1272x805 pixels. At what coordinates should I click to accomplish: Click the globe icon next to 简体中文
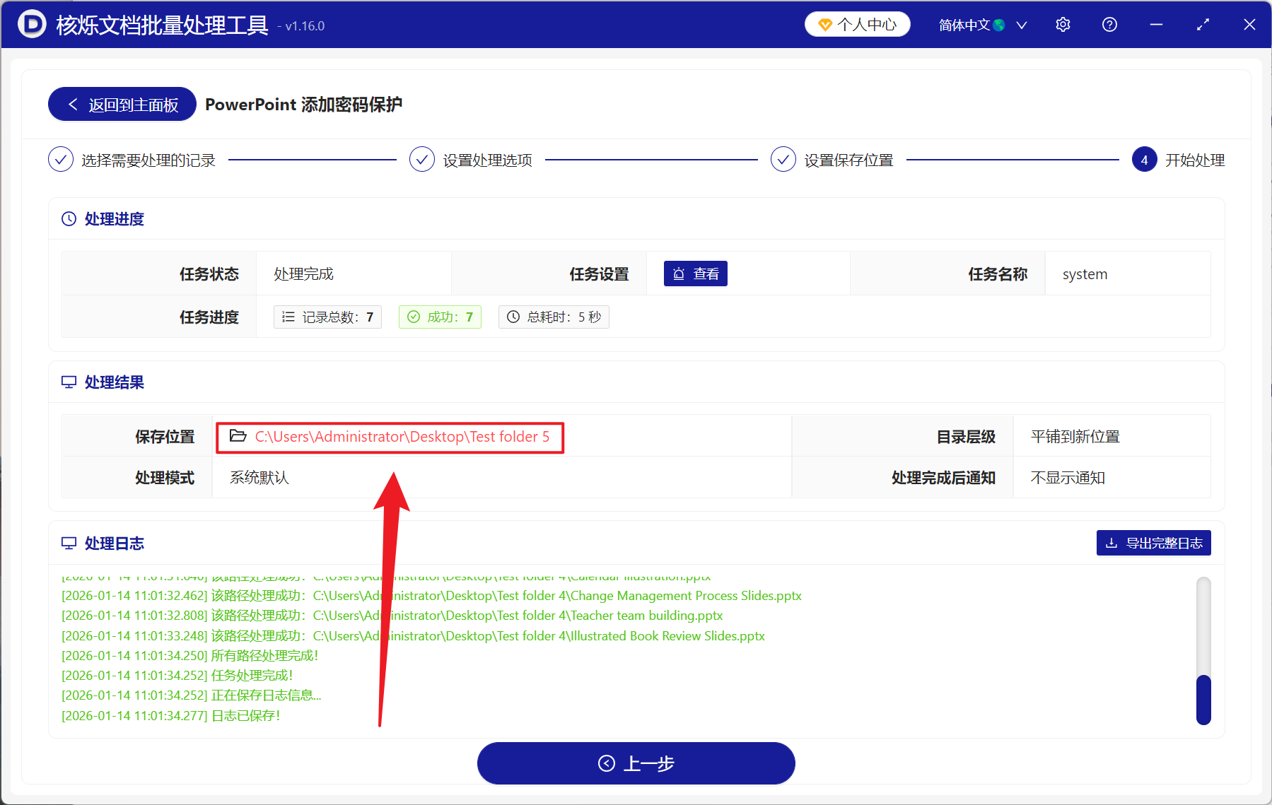pyautogui.click(x=998, y=24)
